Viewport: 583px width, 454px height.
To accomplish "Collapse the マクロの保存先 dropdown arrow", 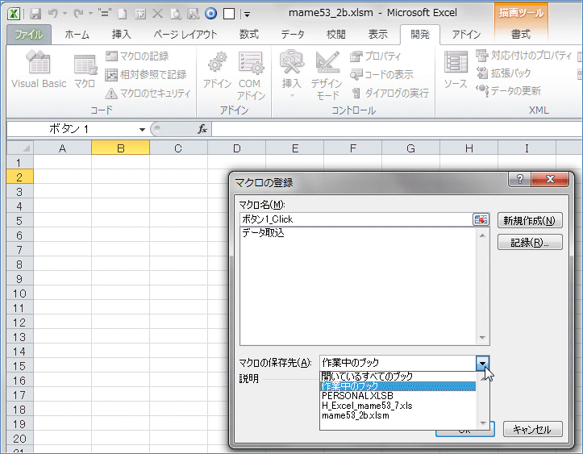I will pyautogui.click(x=482, y=363).
